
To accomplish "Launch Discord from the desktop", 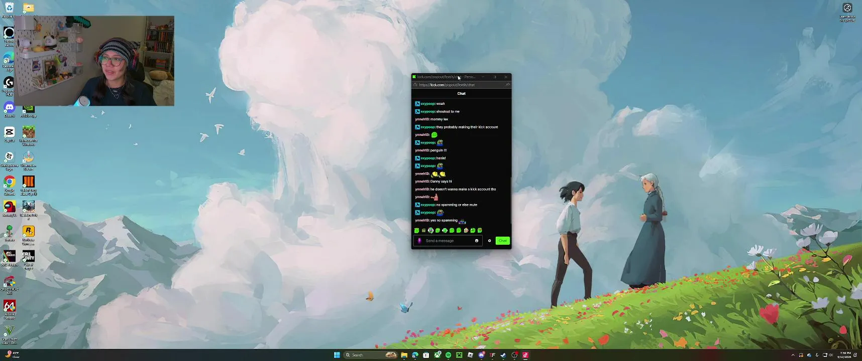I will 9,109.
